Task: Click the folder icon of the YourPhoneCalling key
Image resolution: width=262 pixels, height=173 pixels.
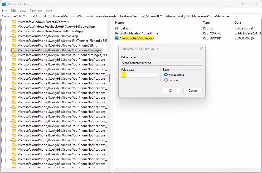Action: 14,45
